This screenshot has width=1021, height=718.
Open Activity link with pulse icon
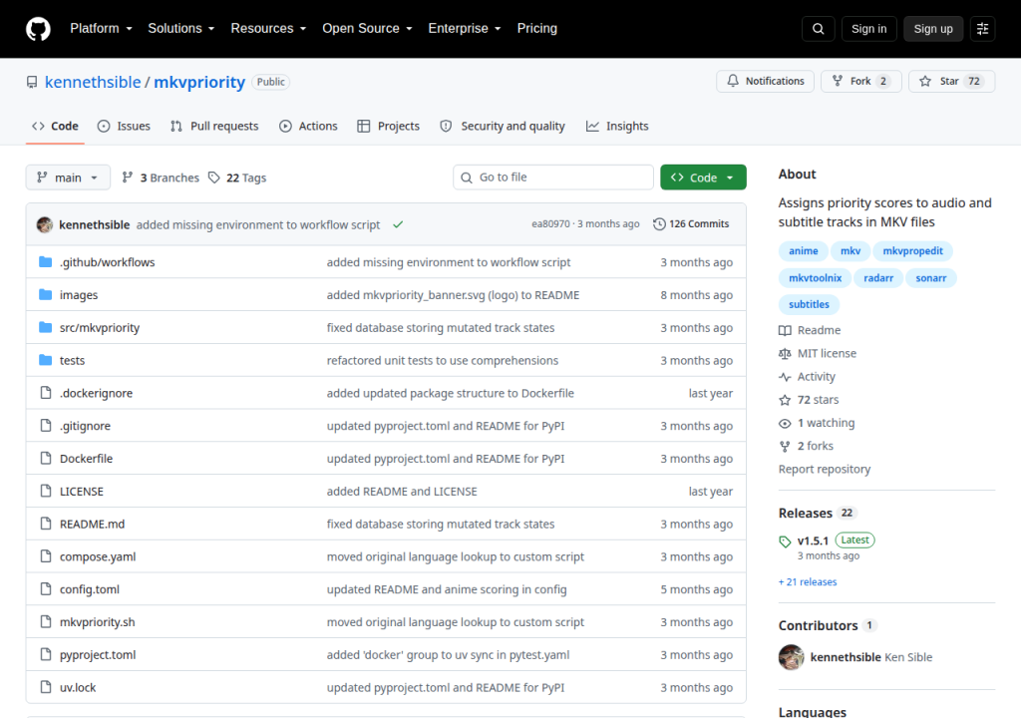coord(807,377)
